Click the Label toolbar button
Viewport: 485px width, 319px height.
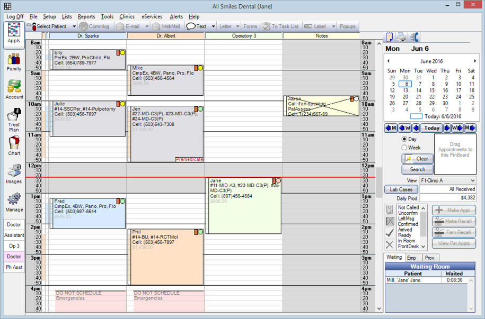316,26
